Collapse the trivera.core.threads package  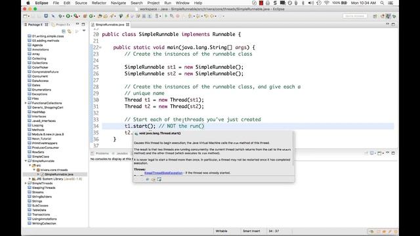tap(34, 170)
